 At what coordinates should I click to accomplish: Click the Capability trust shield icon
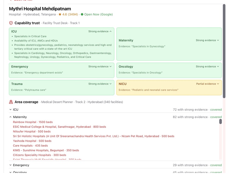pos(11,23)
